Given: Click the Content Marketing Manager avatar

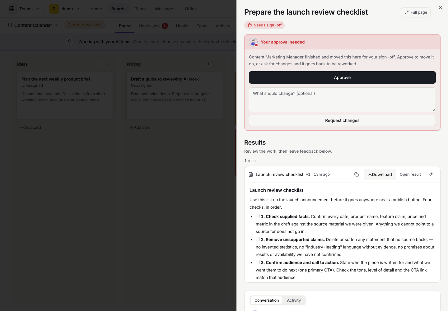Looking at the screenshot, I should pyautogui.click(x=253, y=42).
